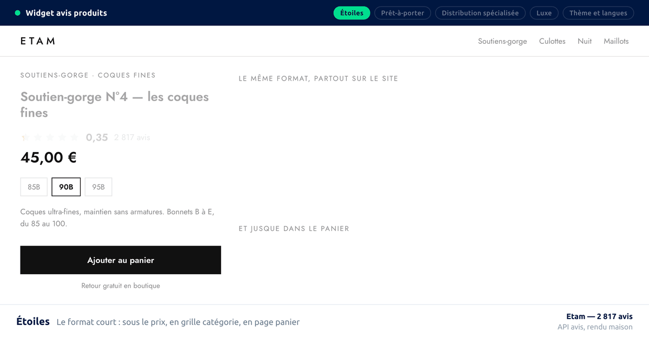Choose size 90B
This screenshot has height=338, width=649.
[x=66, y=187]
